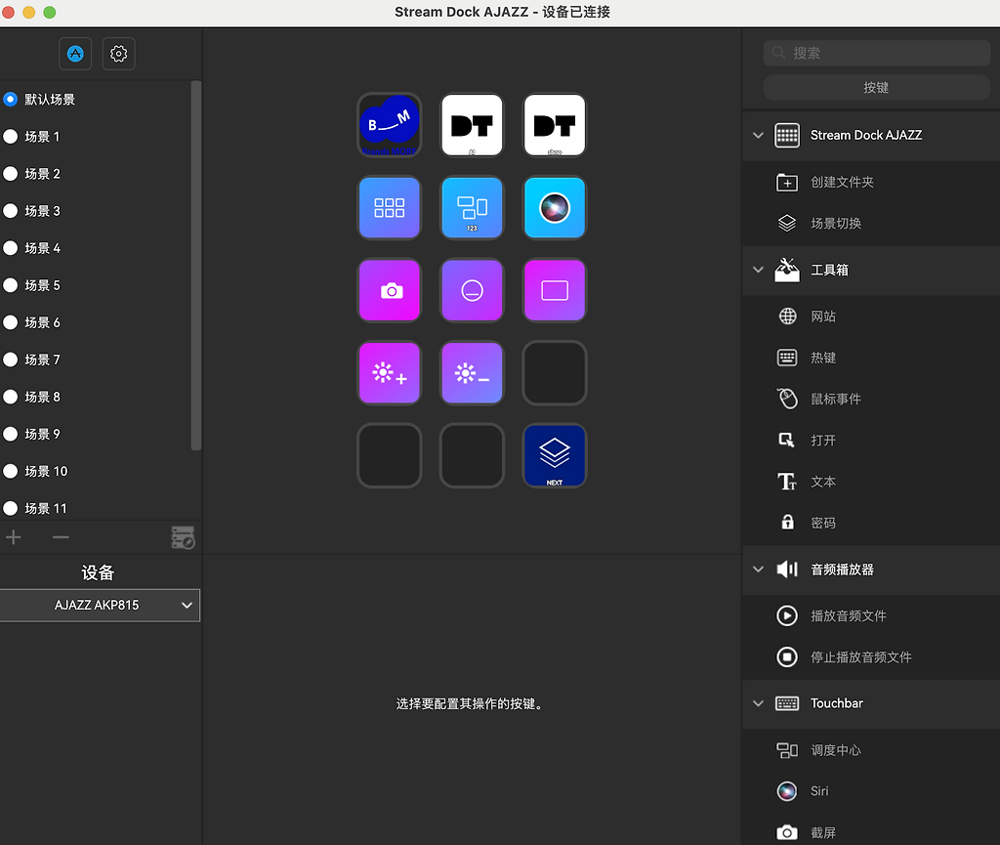The height and width of the screenshot is (845, 1000).
Task: Select the first DT key in top row
Action: pyautogui.click(x=472, y=125)
